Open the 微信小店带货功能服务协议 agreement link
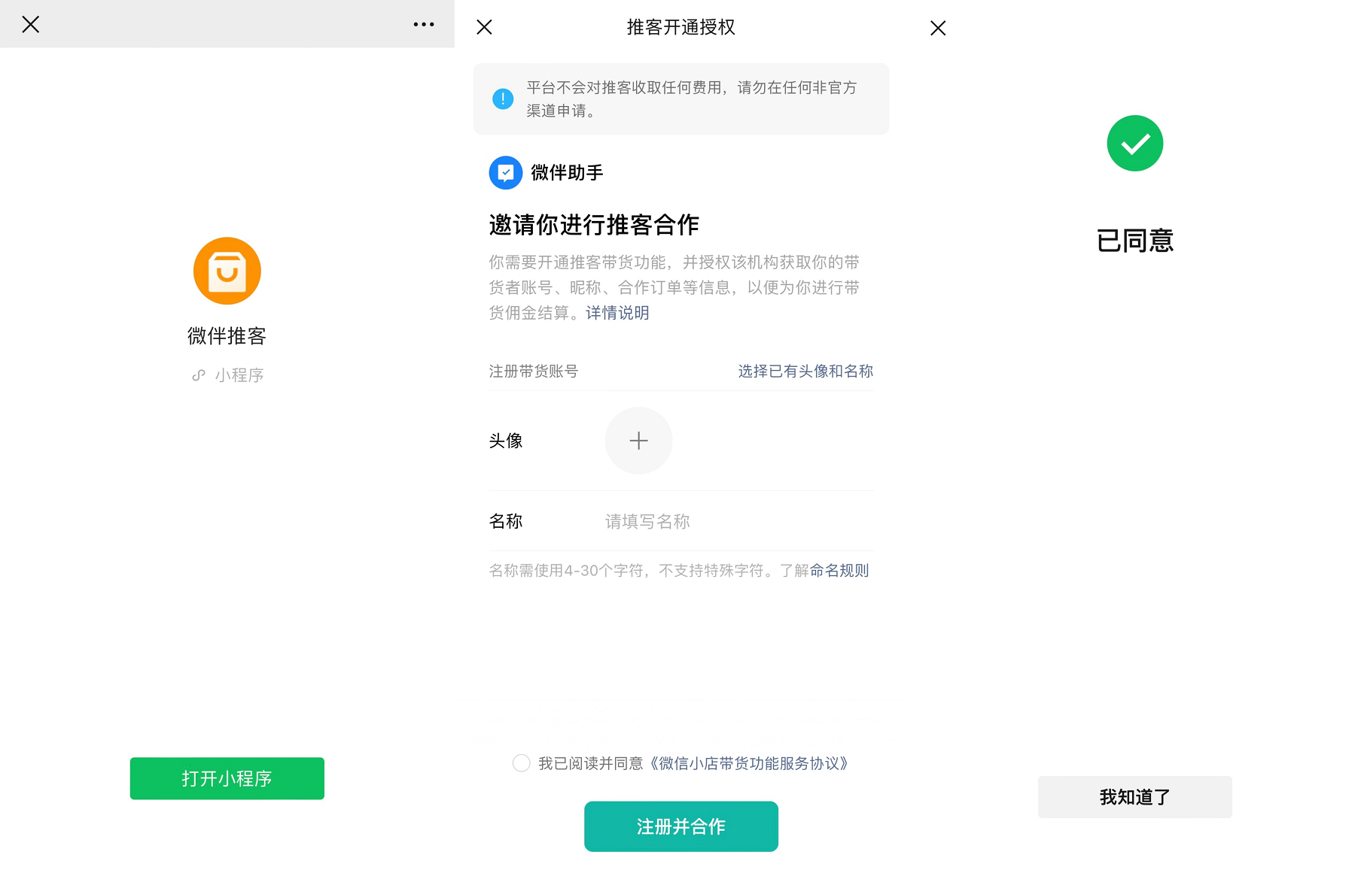The height and width of the screenshot is (873, 1361). (x=749, y=763)
